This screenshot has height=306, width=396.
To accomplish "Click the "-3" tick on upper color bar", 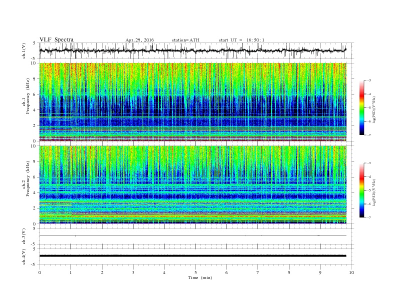I will point(368,80).
